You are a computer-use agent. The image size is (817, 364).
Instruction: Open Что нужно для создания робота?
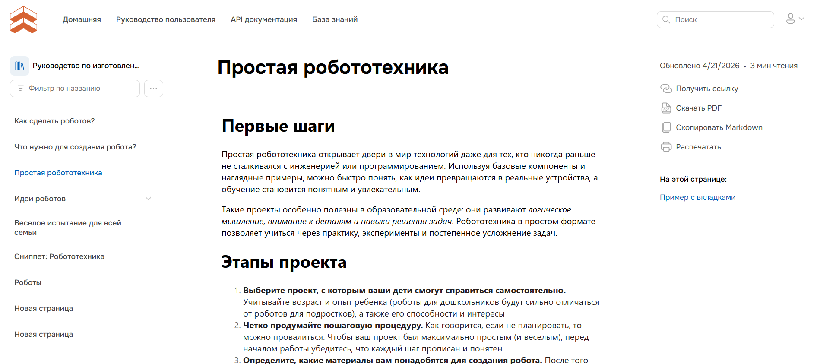pyautogui.click(x=75, y=147)
